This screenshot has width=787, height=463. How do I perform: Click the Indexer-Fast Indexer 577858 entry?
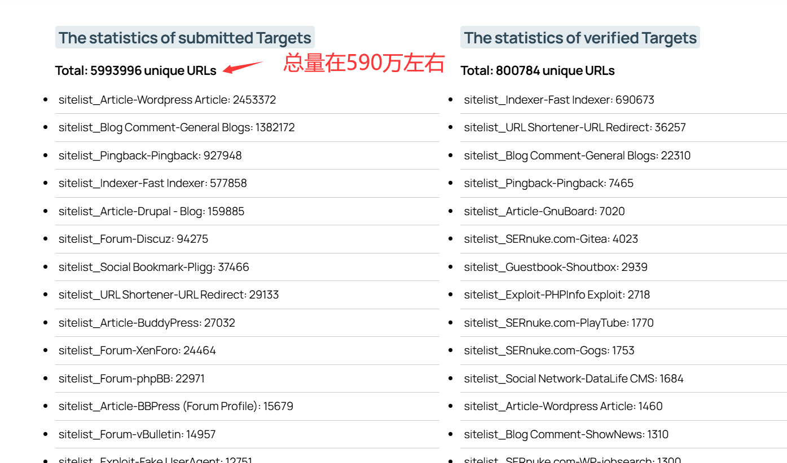[x=152, y=183]
